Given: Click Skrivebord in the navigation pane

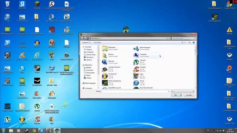Looking at the screenshot, I should coord(90,57).
